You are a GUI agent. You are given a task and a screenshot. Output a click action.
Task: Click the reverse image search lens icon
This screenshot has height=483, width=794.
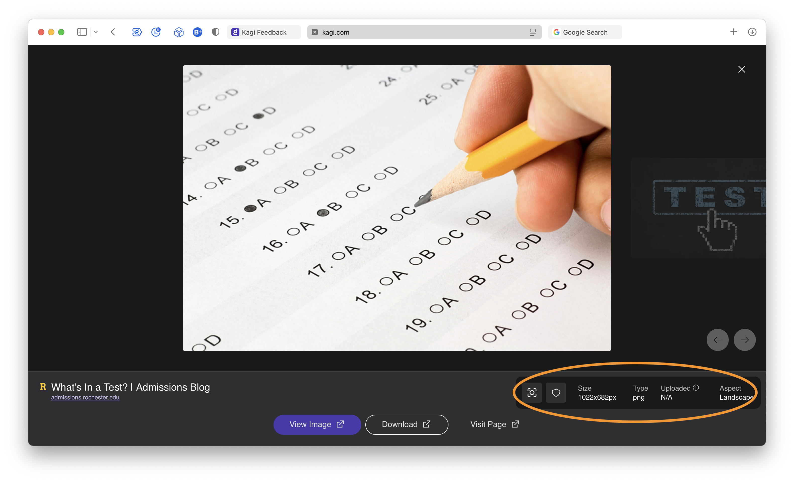(x=532, y=392)
